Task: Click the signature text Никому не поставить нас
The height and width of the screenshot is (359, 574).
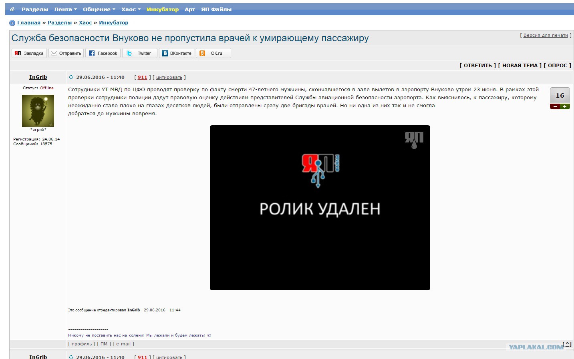Action: [x=139, y=335]
